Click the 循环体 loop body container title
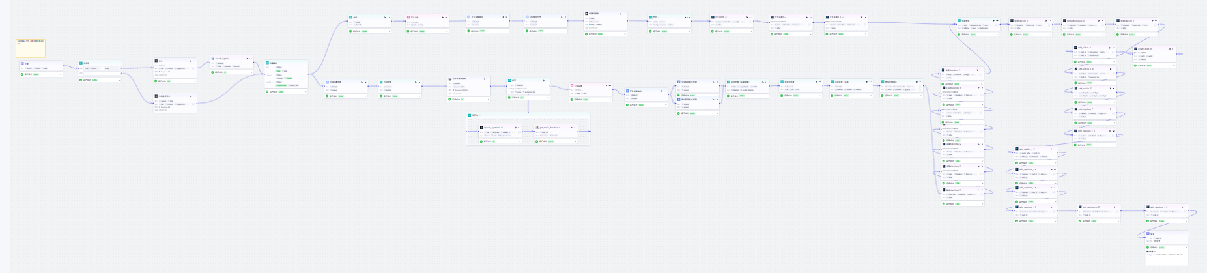 click(475, 115)
